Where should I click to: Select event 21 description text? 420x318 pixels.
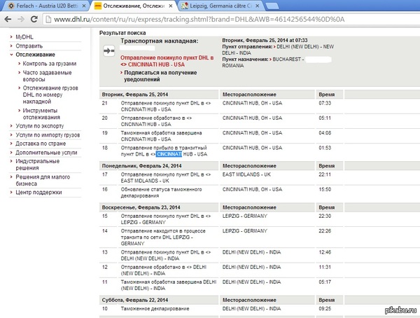165,106
